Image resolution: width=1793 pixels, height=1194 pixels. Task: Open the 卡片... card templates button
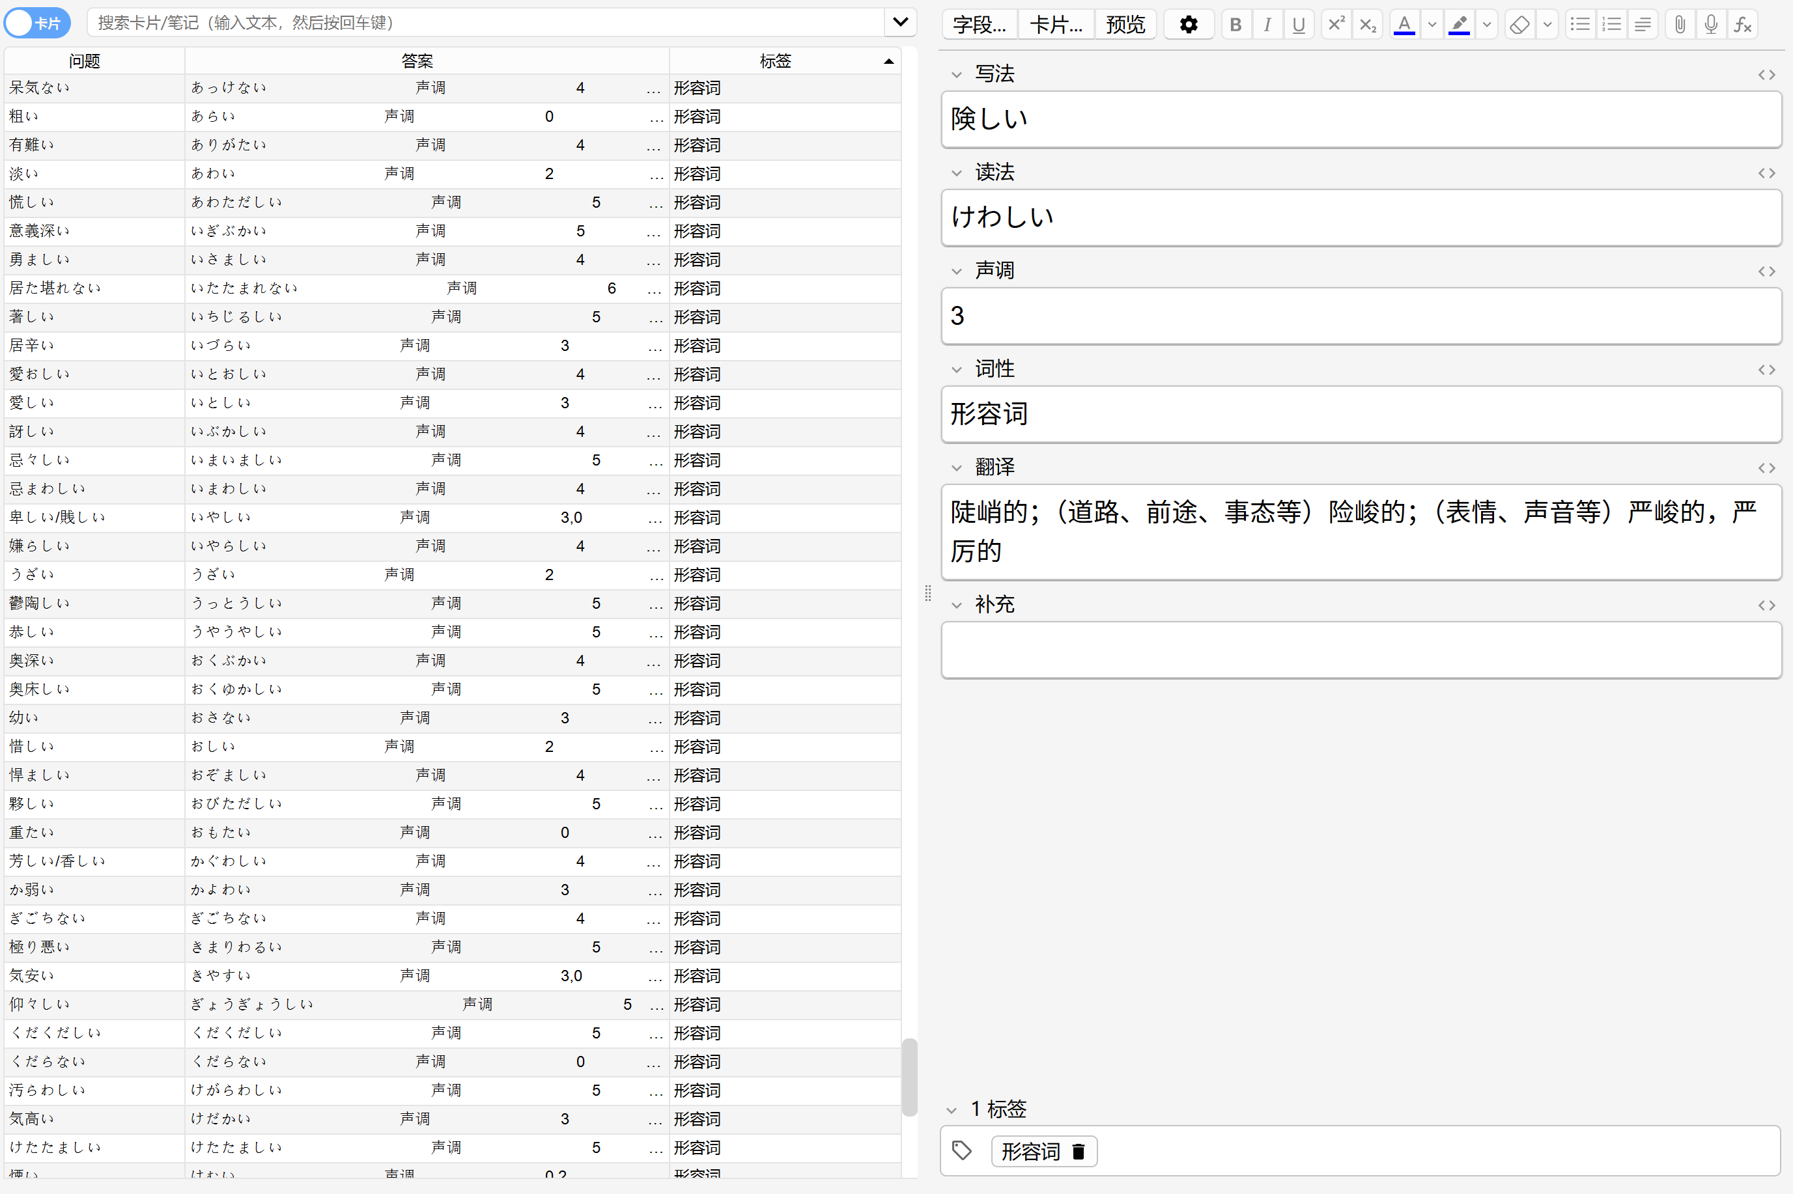1056,24
